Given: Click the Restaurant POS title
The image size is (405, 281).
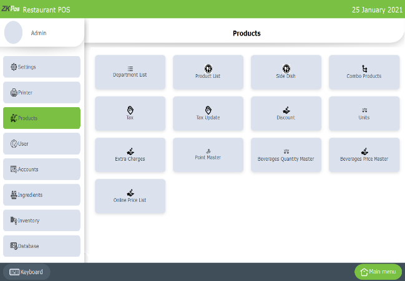Looking at the screenshot, I should click(47, 10).
